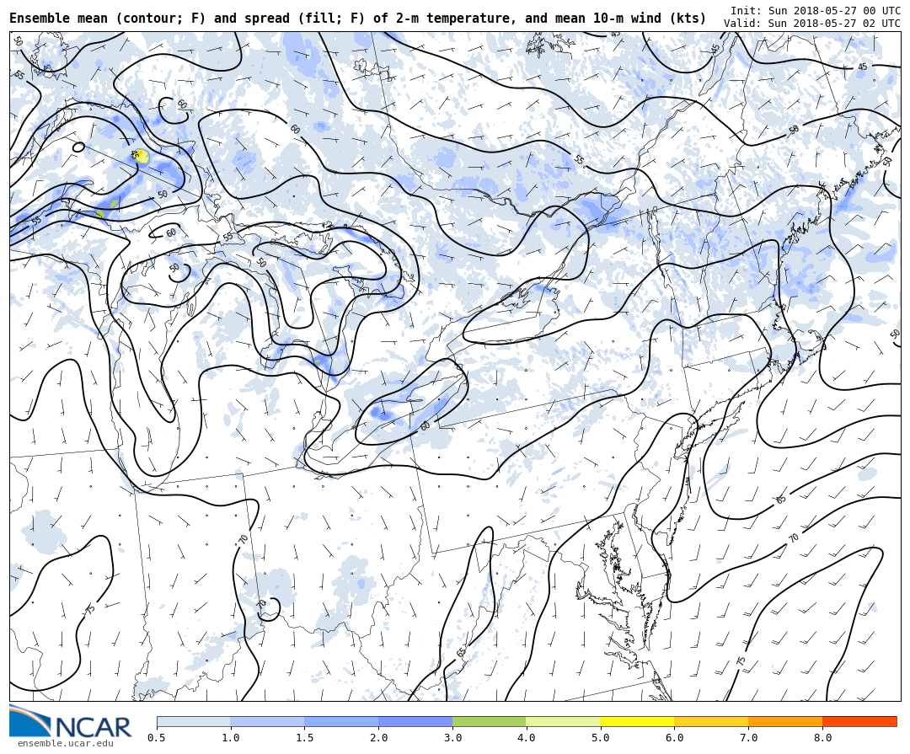The image size is (910, 754).
Task: Click the NCAR logo
Action: pos(71,721)
